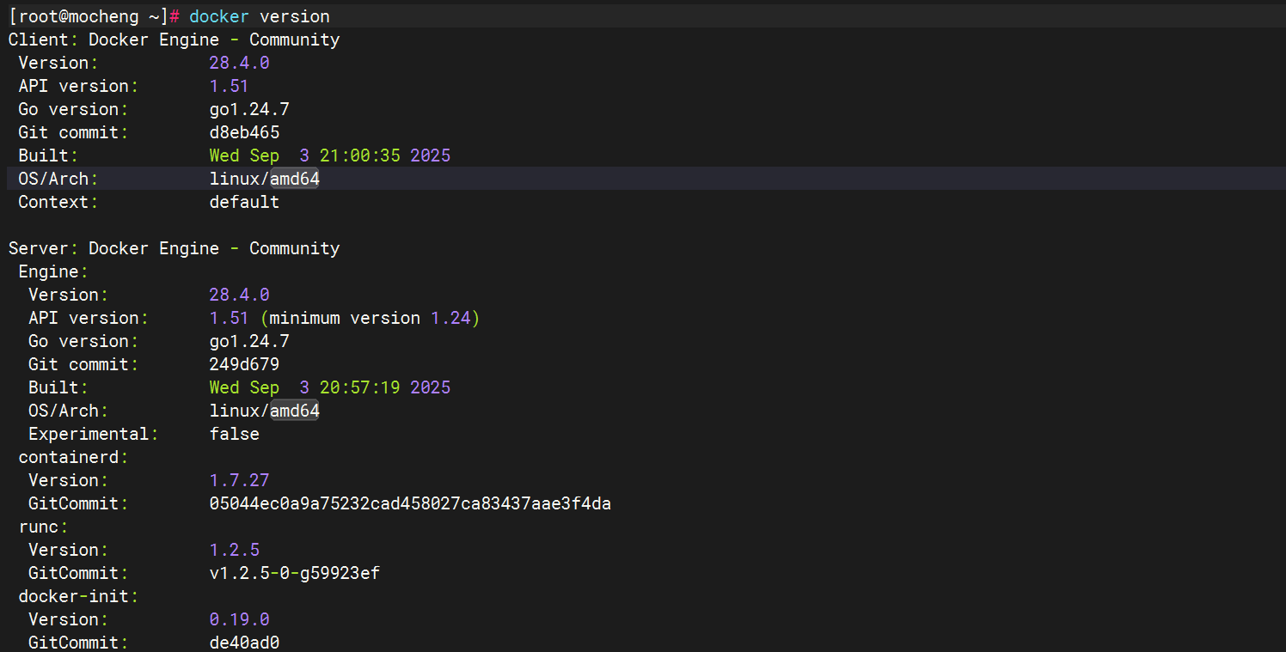
Task: Click the runc version '1.2.5'
Action: [x=235, y=550]
